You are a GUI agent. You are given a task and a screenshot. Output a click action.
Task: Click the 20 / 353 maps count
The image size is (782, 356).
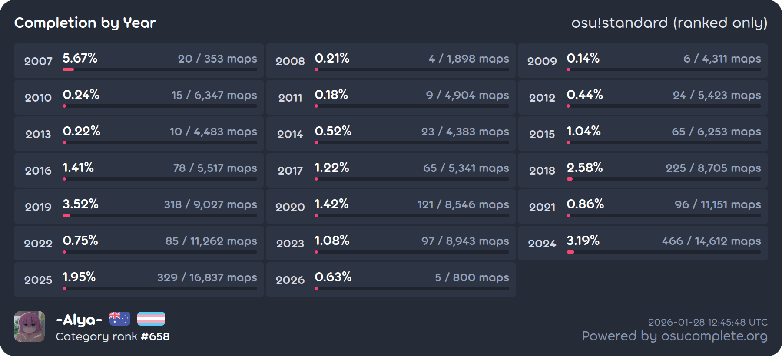pyautogui.click(x=217, y=59)
